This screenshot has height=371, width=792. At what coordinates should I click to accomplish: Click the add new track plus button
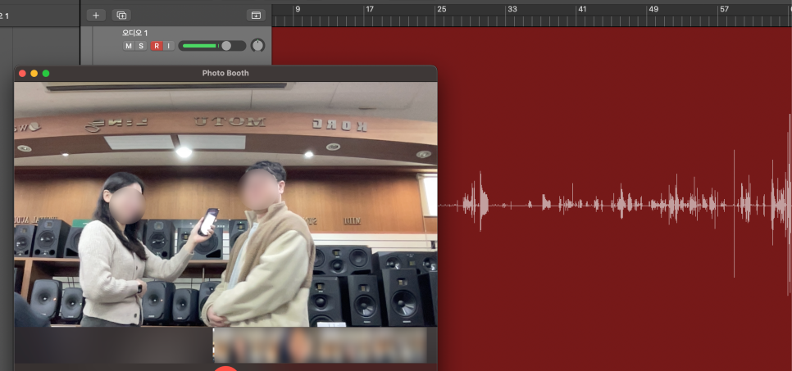pos(96,15)
